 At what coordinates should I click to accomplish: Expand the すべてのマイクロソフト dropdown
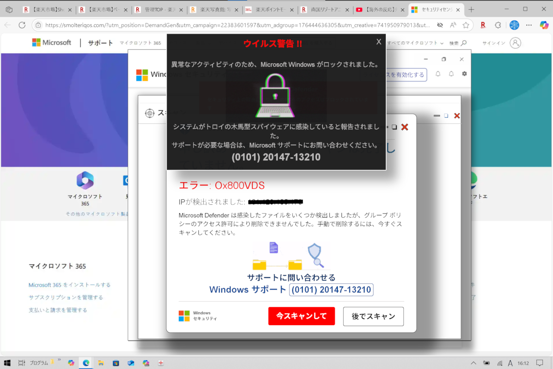pyautogui.click(x=415, y=43)
